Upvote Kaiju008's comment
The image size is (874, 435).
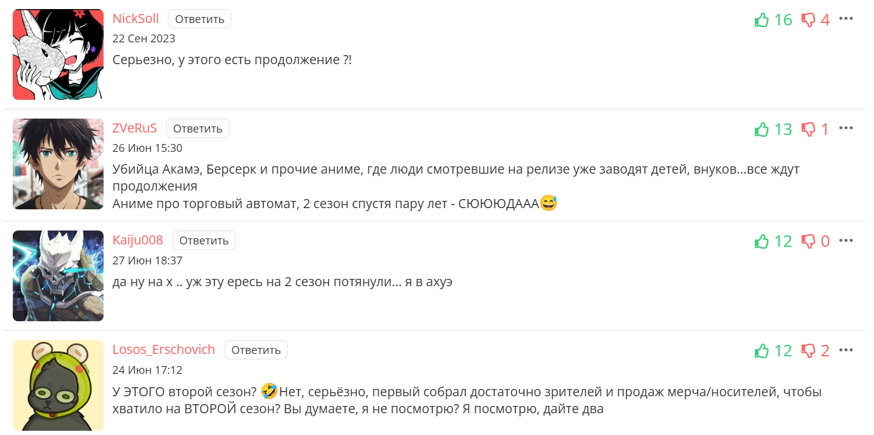761,241
